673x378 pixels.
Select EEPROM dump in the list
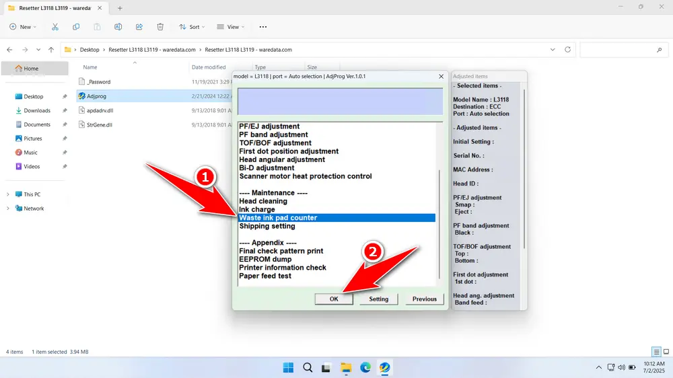pos(265,259)
